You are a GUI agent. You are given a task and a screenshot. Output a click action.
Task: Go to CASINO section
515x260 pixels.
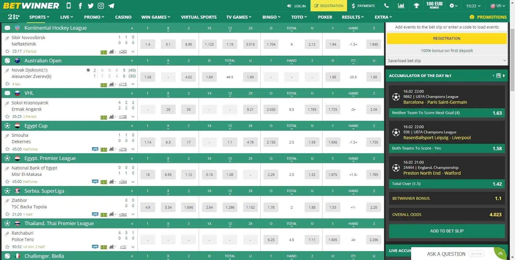click(x=123, y=17)
